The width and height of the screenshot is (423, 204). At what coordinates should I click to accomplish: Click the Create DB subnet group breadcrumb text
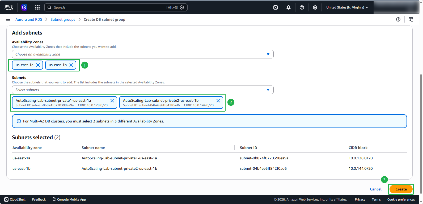click(104, 19)
